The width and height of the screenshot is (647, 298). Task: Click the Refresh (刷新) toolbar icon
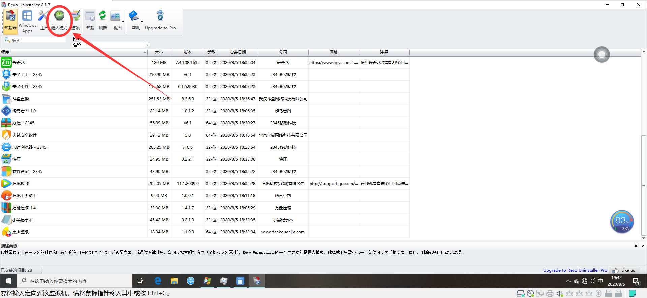click(x=103, y=20)
